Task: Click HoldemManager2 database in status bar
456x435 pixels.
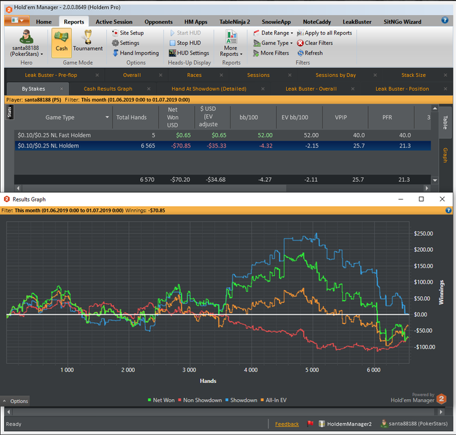Action: point(345,424)
